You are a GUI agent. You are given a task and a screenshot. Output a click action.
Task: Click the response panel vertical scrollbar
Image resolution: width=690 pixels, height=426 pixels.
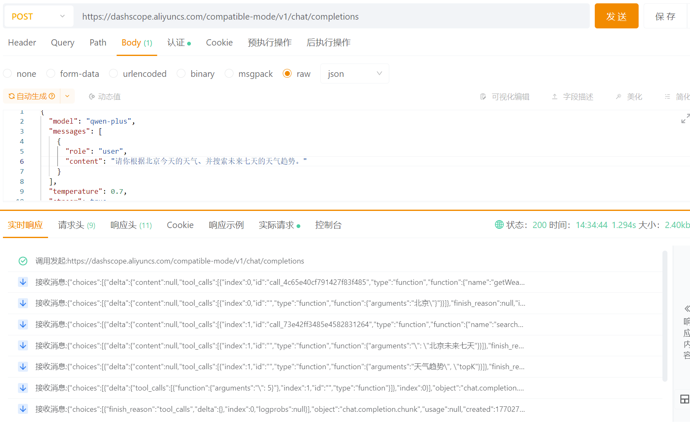[x=665, y=316]
